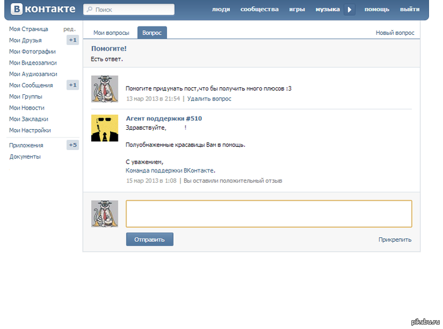The image size is (443, 329).
Task: Click the ред. edit link beside Моя Страница
Action: [x=69, y=29]
